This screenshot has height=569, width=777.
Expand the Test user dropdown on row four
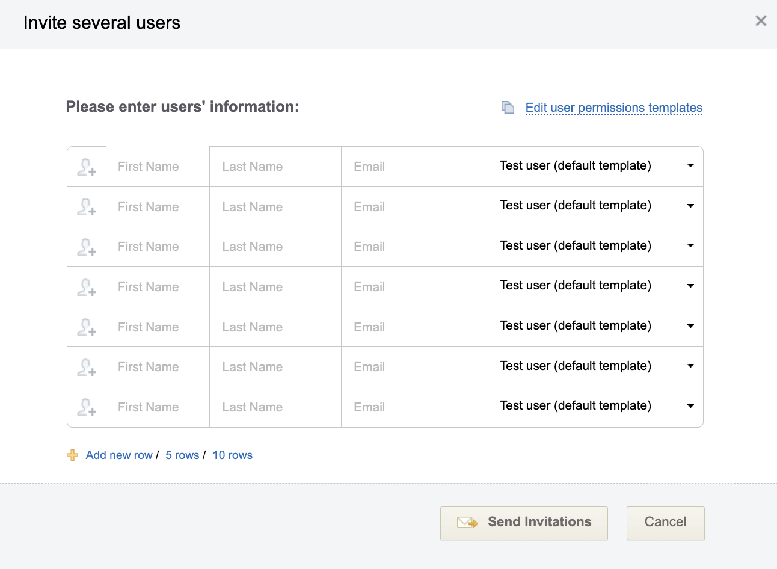690,287
